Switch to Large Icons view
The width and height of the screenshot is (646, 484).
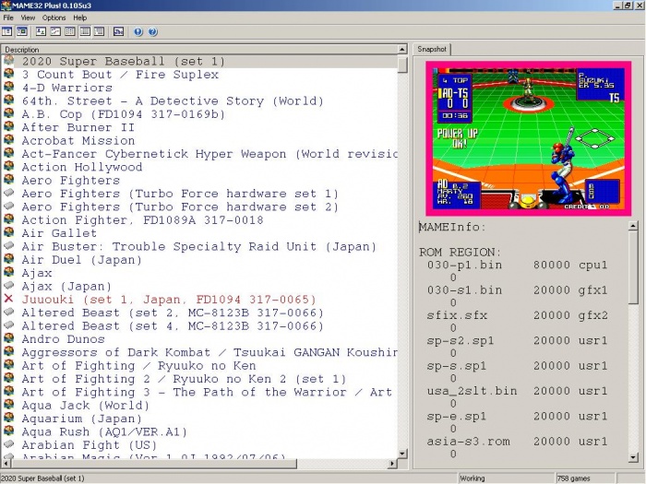click(x=42, y=31)
